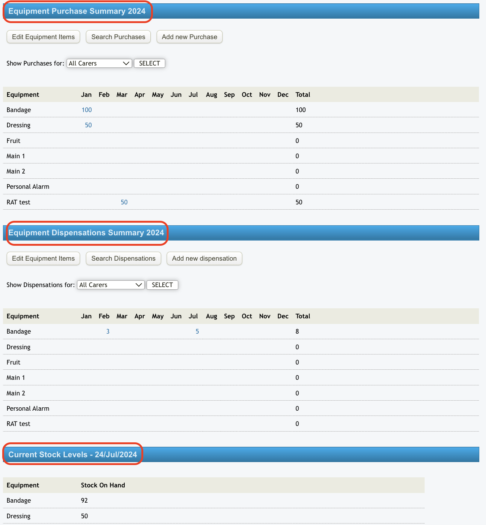Click Dressing row label in dispensations table
Viewport: 486px width, 525px height.
(19, 347)
